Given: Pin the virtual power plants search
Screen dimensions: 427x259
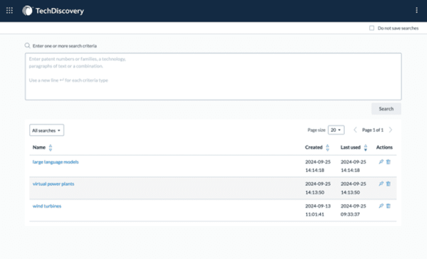Looking at the screenshot, I should point(381,183).
